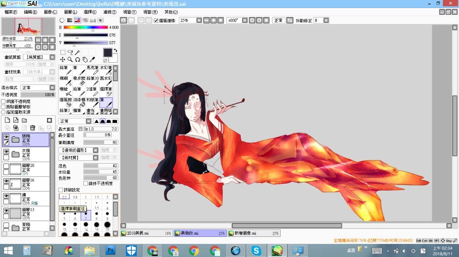Click the 正常 button in top toolbar

click(x=278, y=20)
